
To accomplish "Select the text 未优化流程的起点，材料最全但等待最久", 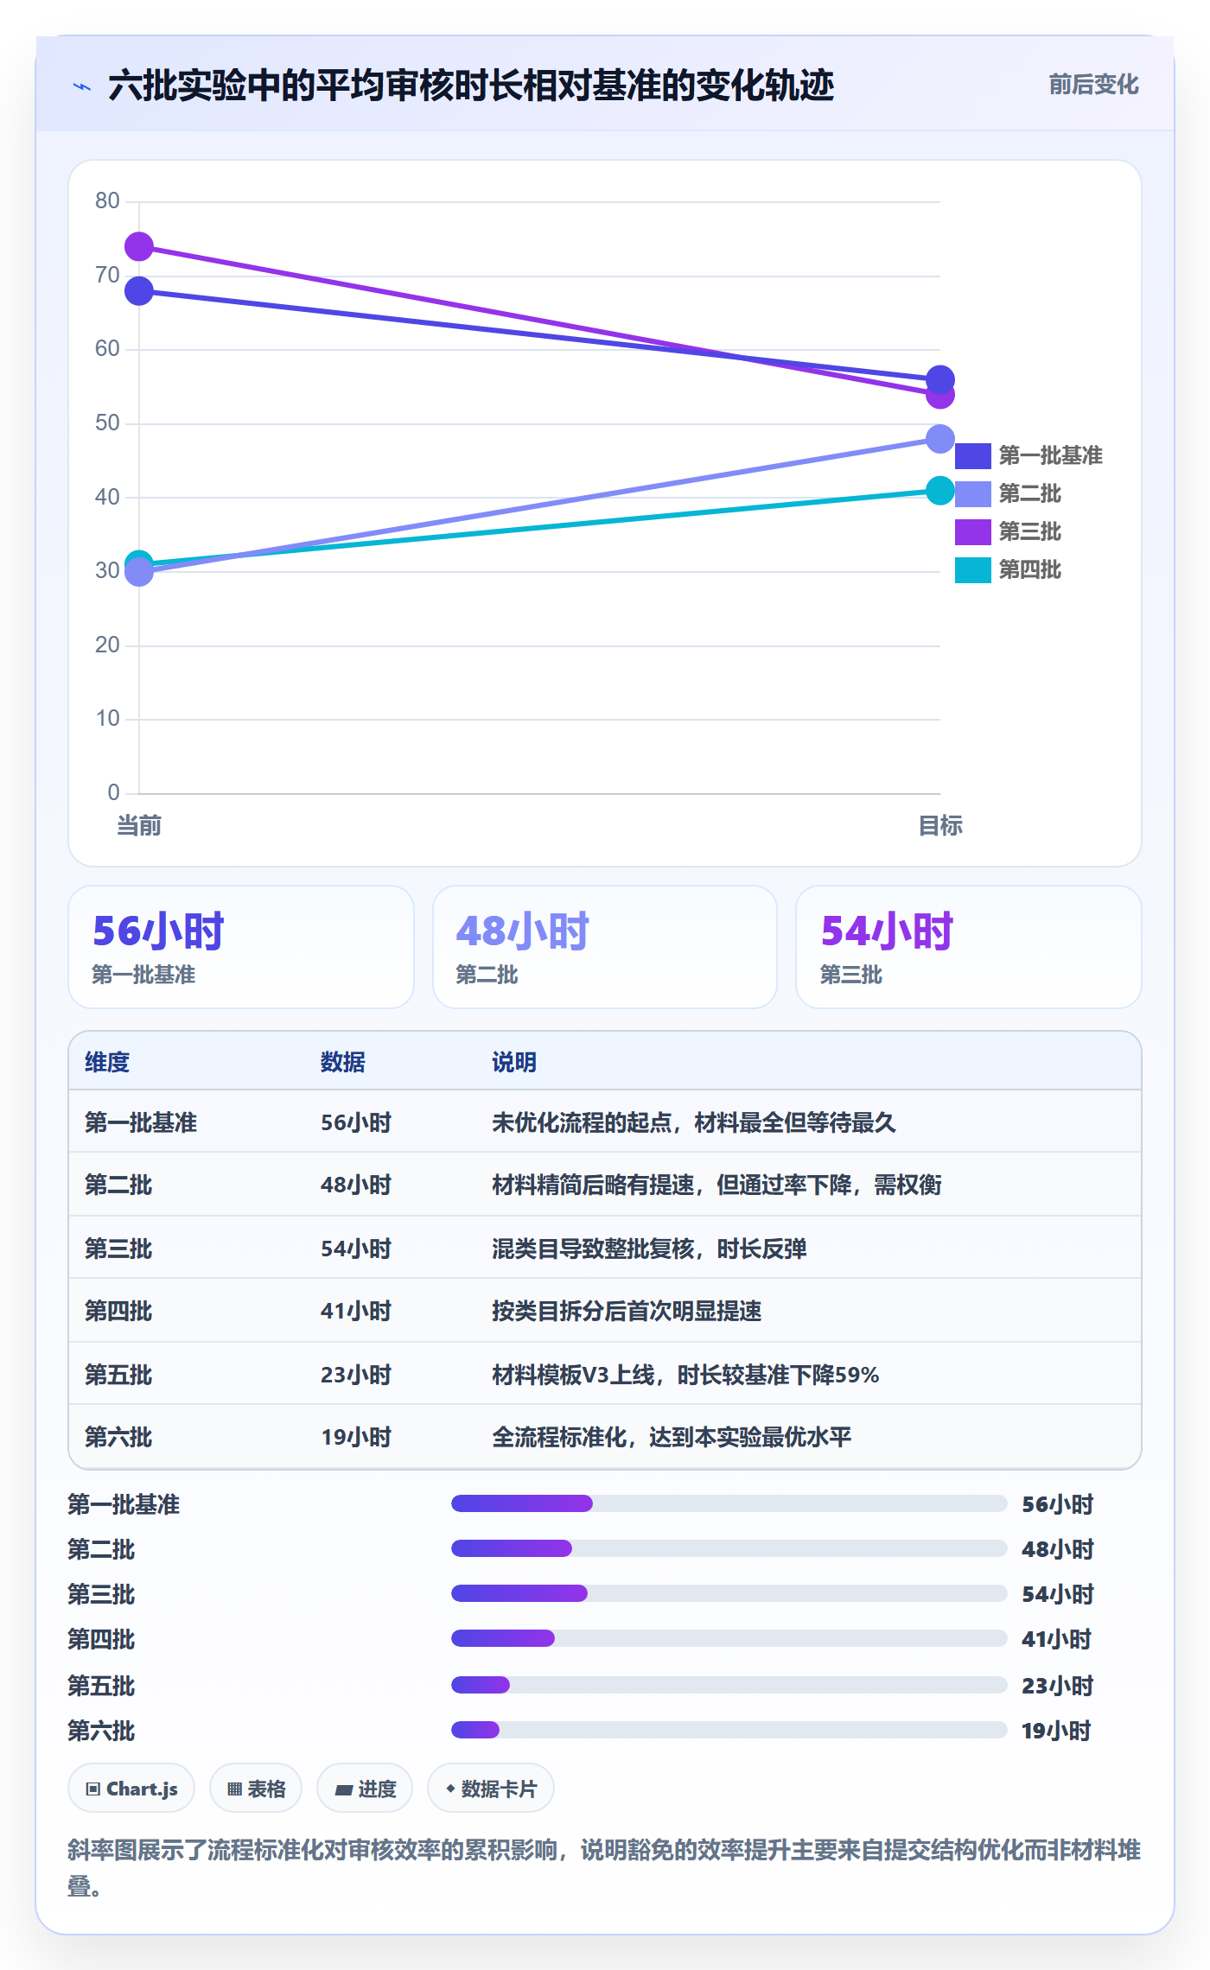I will point(694,1122).
